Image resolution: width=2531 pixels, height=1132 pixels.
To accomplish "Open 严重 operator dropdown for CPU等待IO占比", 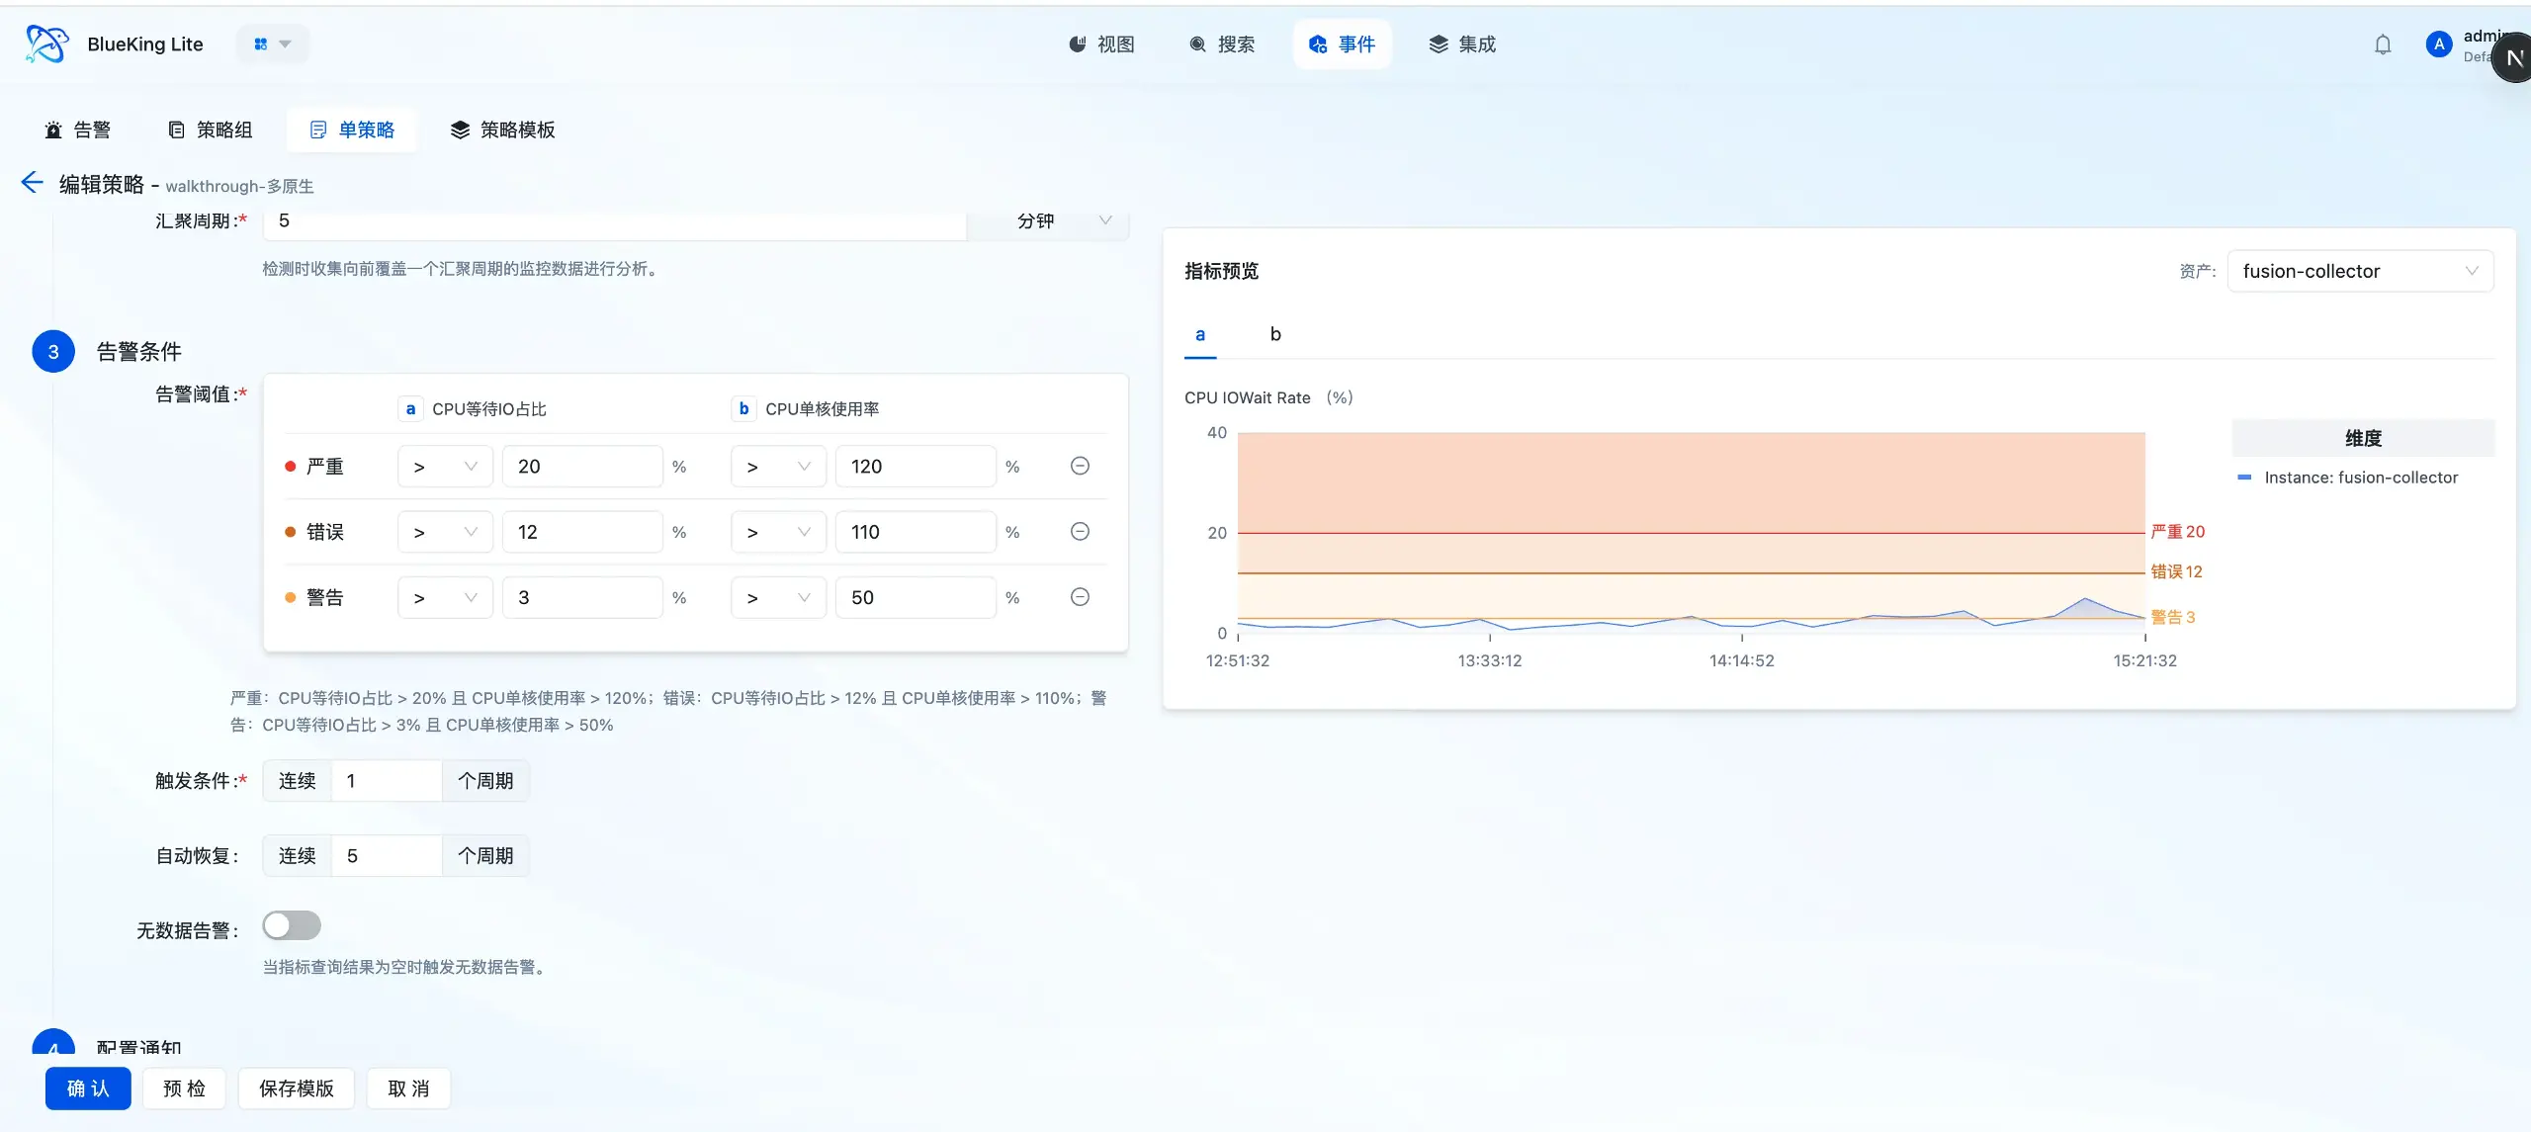I will coord(445,466).
